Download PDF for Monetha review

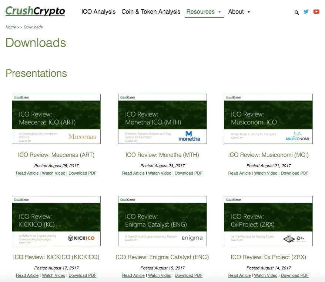click(189, 173)
